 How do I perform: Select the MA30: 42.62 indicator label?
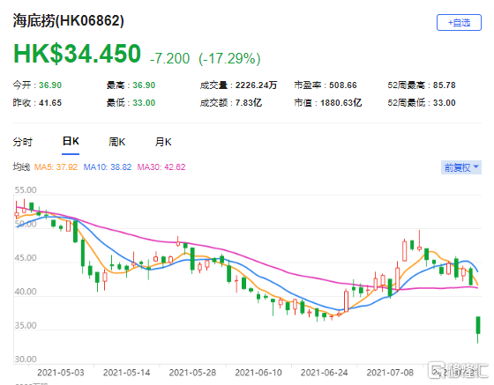point(161,167)
